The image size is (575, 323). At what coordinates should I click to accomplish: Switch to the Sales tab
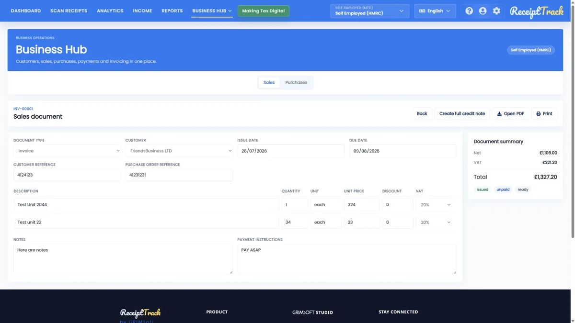[x=269, y=82]
